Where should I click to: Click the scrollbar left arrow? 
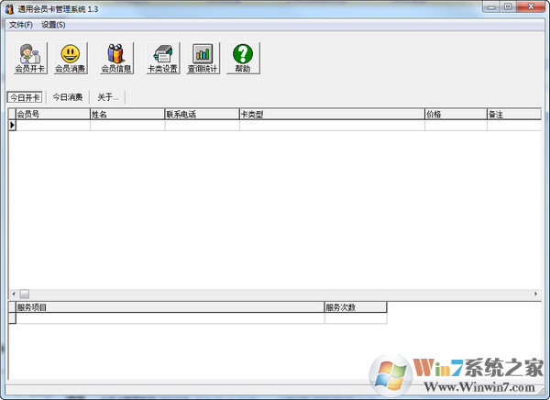14,294
